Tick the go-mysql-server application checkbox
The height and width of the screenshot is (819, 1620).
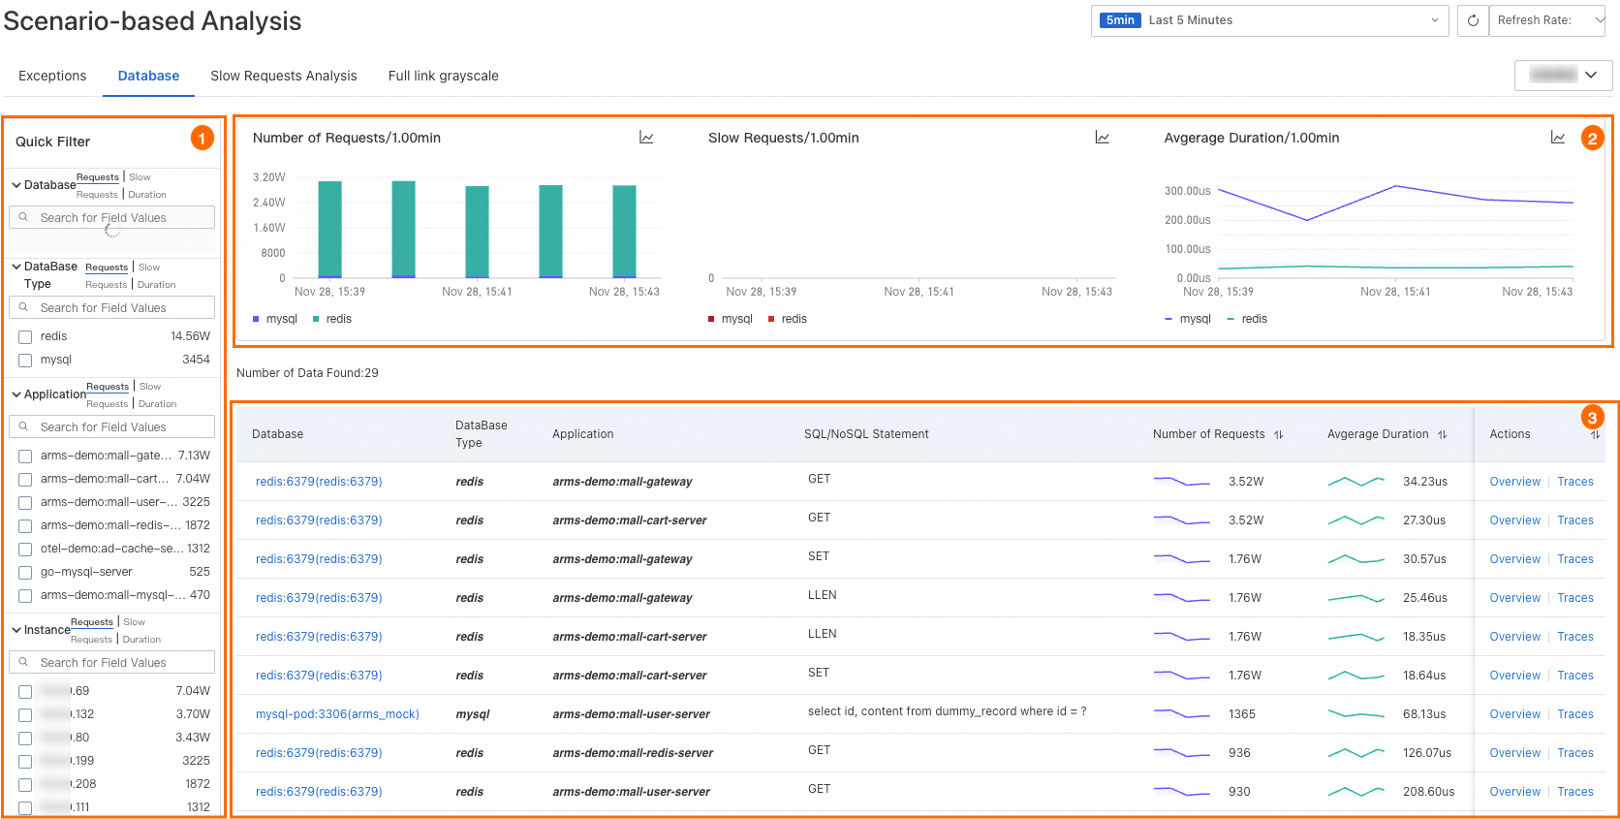(25, 573)
